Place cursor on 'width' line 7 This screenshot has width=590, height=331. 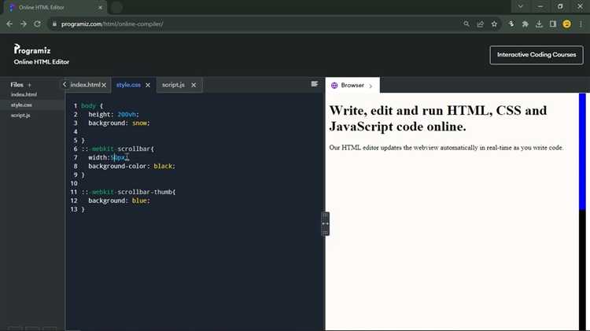pos(98,157)
